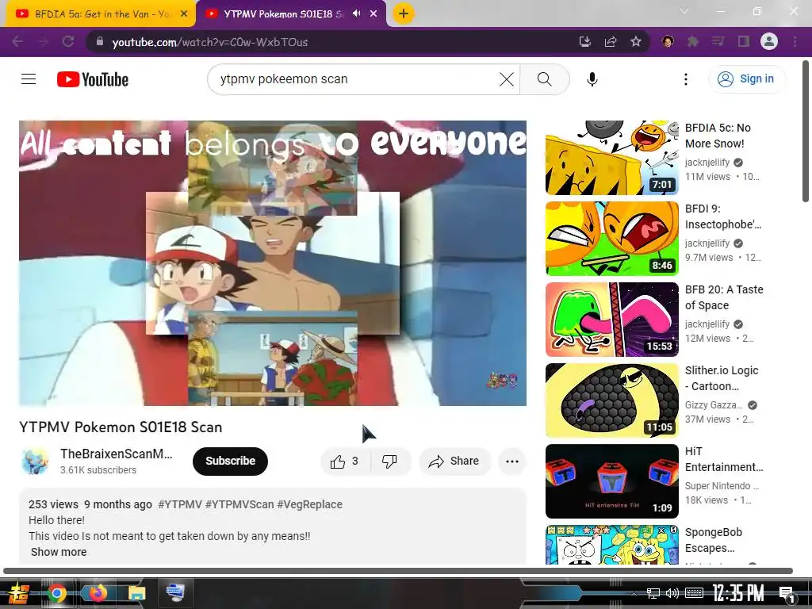Install app icon in address bar
This screenshot has height=609, width=812.
tap(584, 41)
